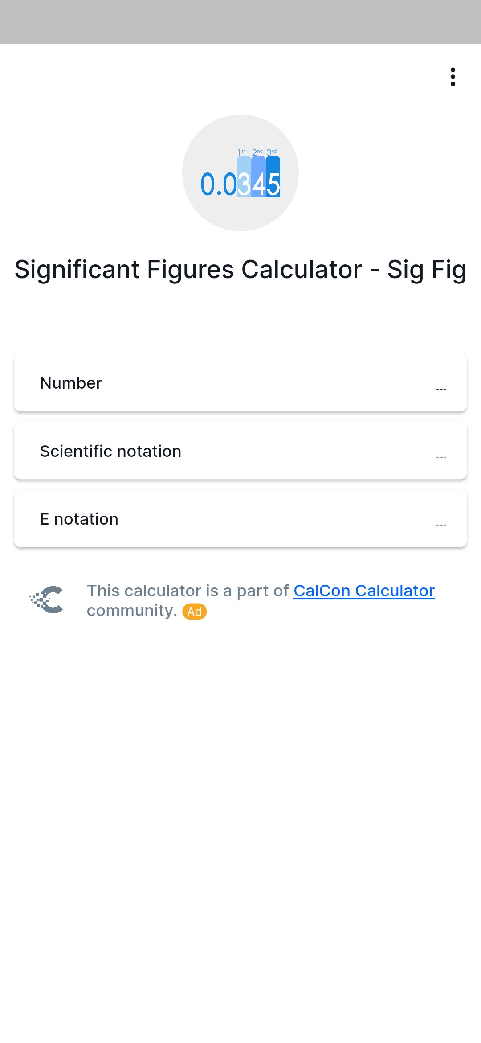The height and width of the screenshot is (1043, 481).
Task: Select the E notation label
Action: coord(79,519)
